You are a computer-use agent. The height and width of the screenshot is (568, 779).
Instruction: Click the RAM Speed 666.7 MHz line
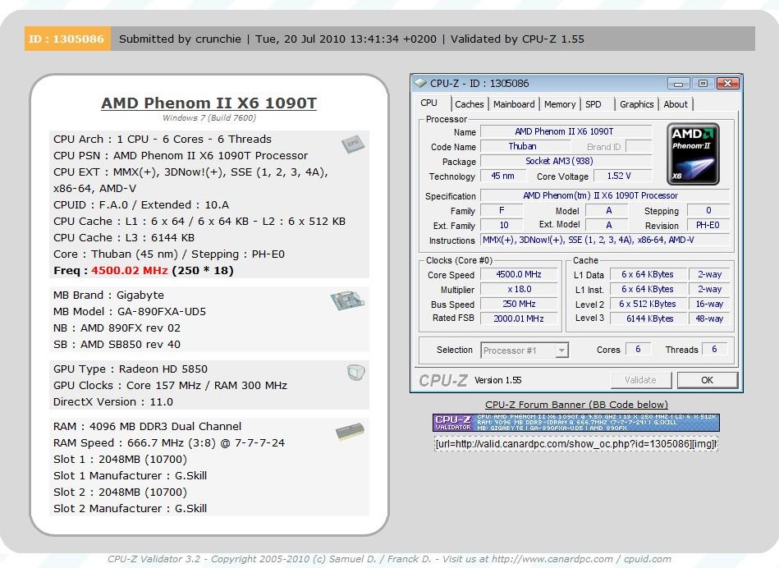tap(169, 442)
